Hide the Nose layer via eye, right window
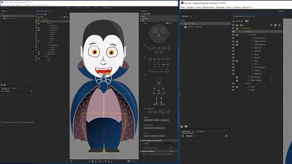This screenshot has height=164, width=292. (x=233, y=54)
